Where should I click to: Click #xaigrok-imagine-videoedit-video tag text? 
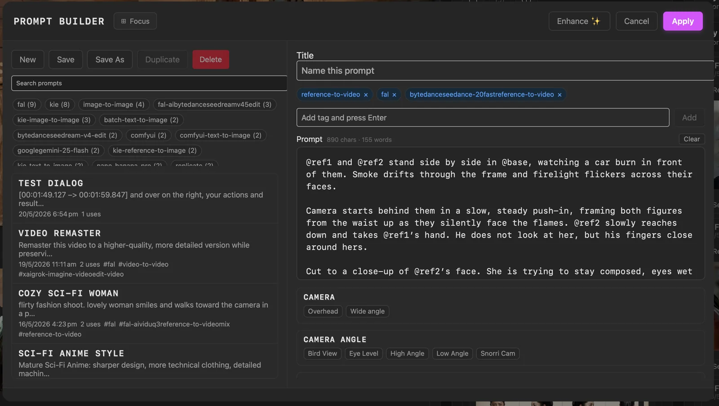[71, 274]
